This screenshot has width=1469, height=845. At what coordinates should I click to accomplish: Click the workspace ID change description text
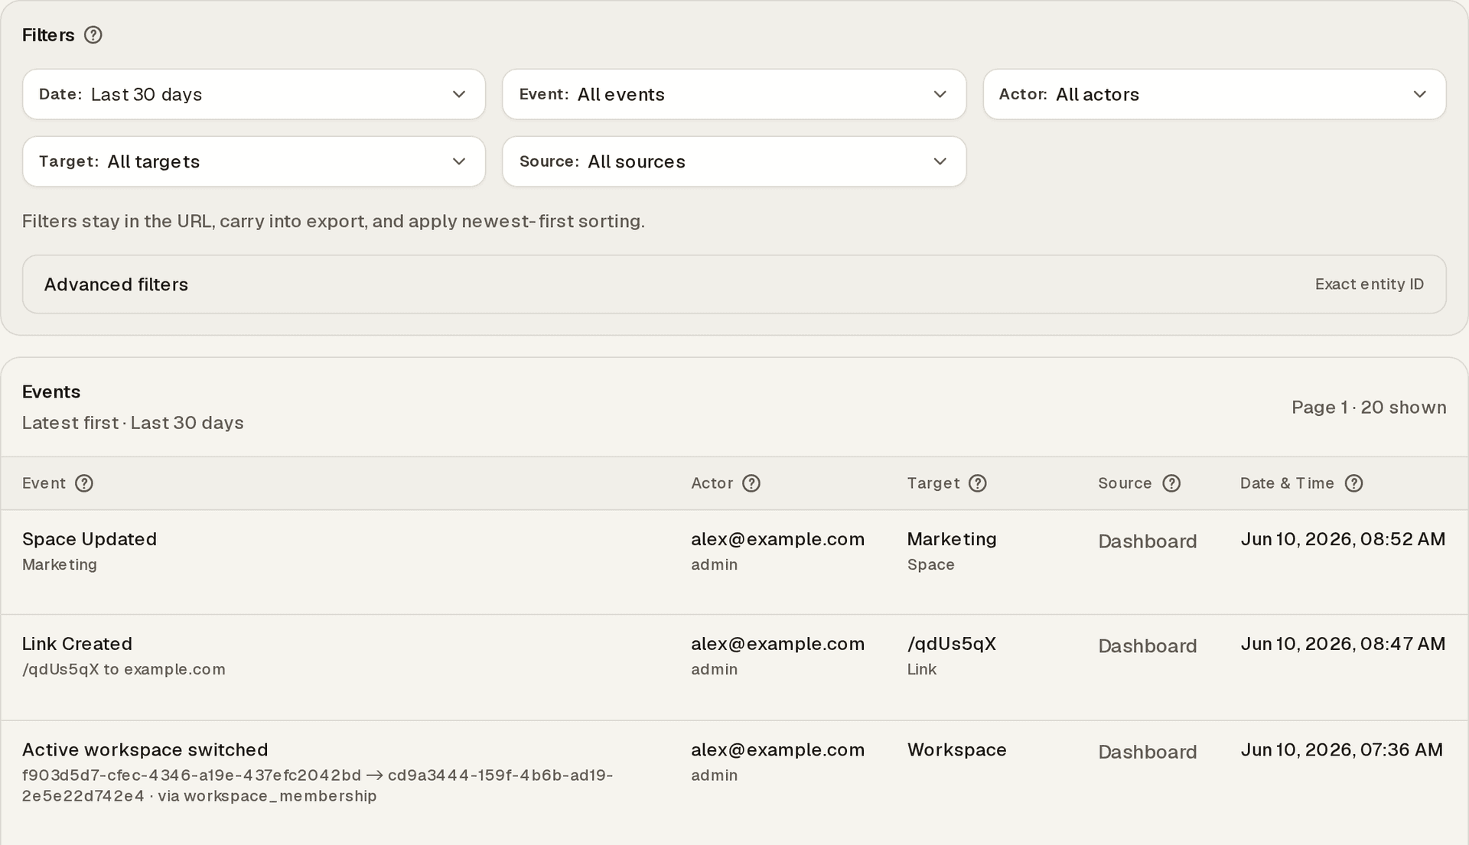pos(318,785)
